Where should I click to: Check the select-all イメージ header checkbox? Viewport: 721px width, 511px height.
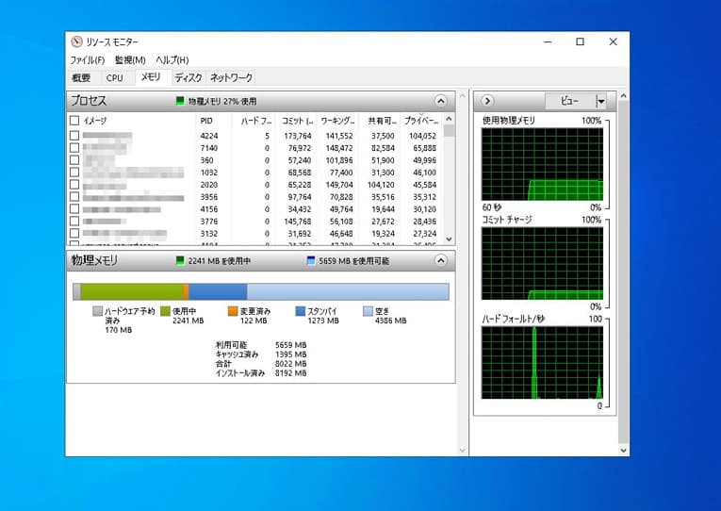click(x=74, y=121)
